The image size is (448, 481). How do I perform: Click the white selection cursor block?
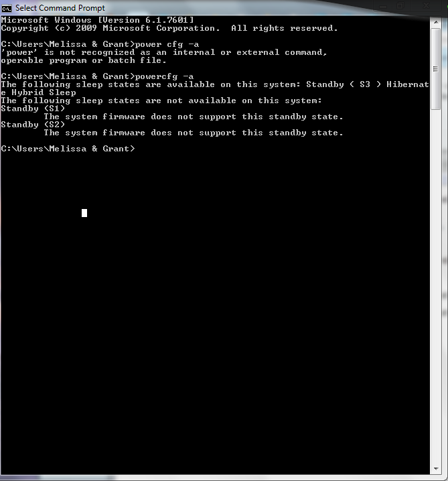click(x=84, y=213)
